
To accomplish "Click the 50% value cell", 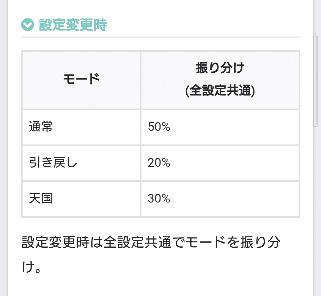I will tap(220, 127).
